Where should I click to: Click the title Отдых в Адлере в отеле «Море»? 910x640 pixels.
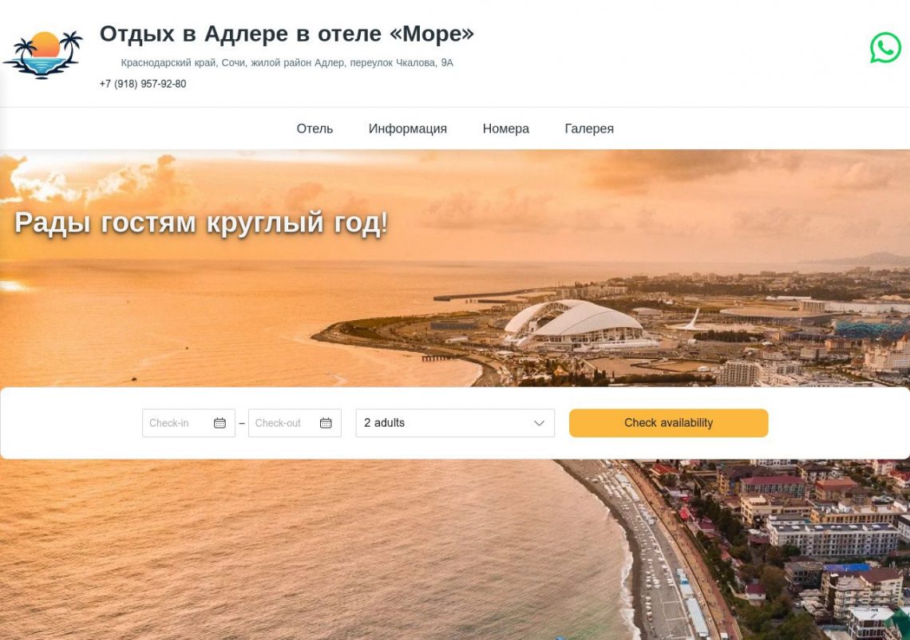tap(287, 34)
